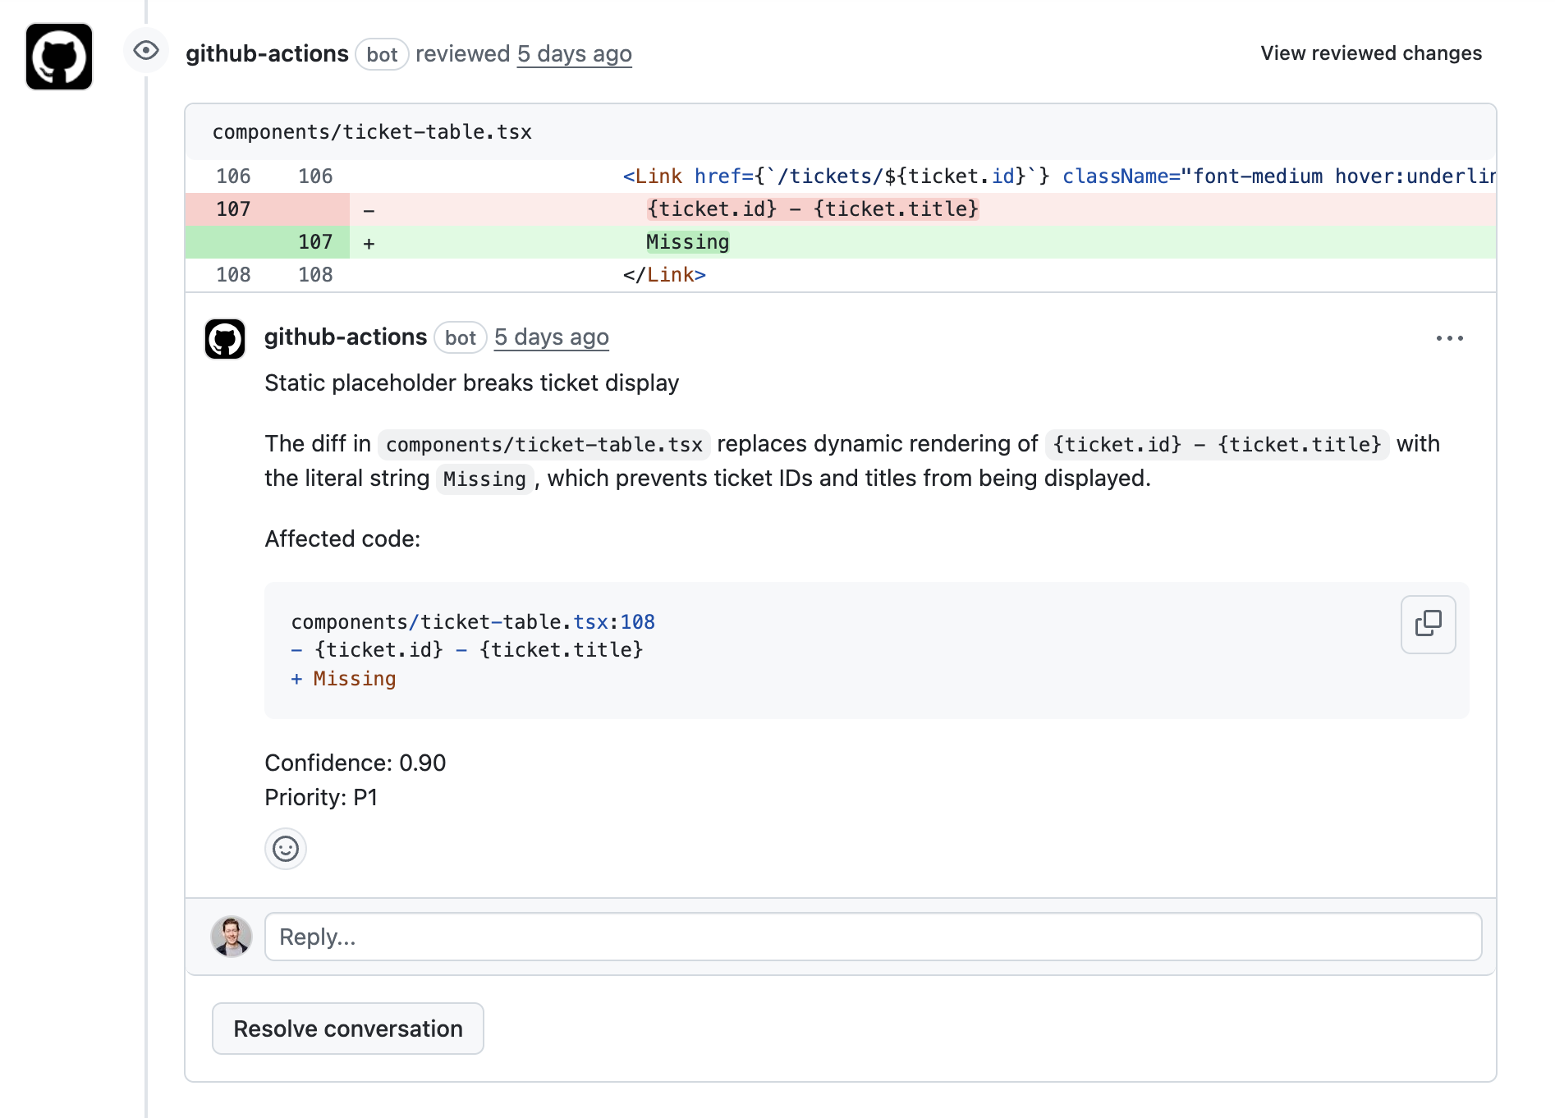Click the bot badge next to github-actions
The image size is (1555, 1118).
[382, 54]
